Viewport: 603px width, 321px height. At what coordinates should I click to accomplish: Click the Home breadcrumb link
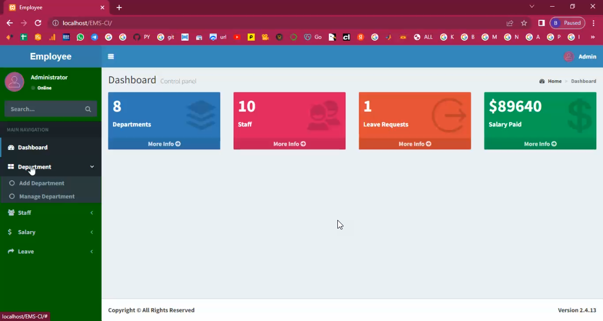coord(555,81)
